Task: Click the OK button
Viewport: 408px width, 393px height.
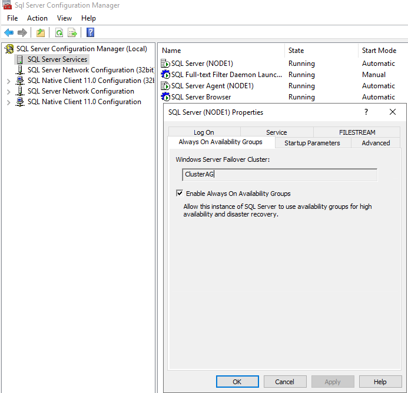Action: click(237, 382)
